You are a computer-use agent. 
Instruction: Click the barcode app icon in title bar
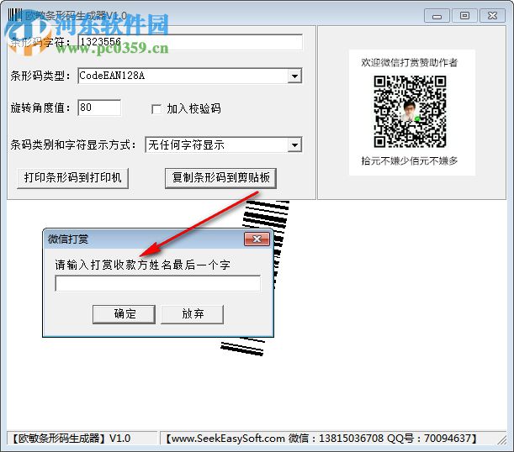(x=15, y=15)
